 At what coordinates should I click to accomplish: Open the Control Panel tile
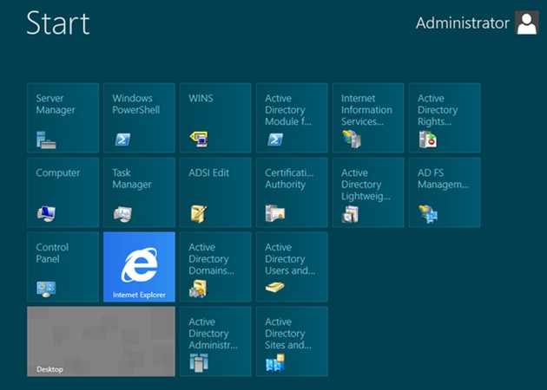tap(63, 267)
